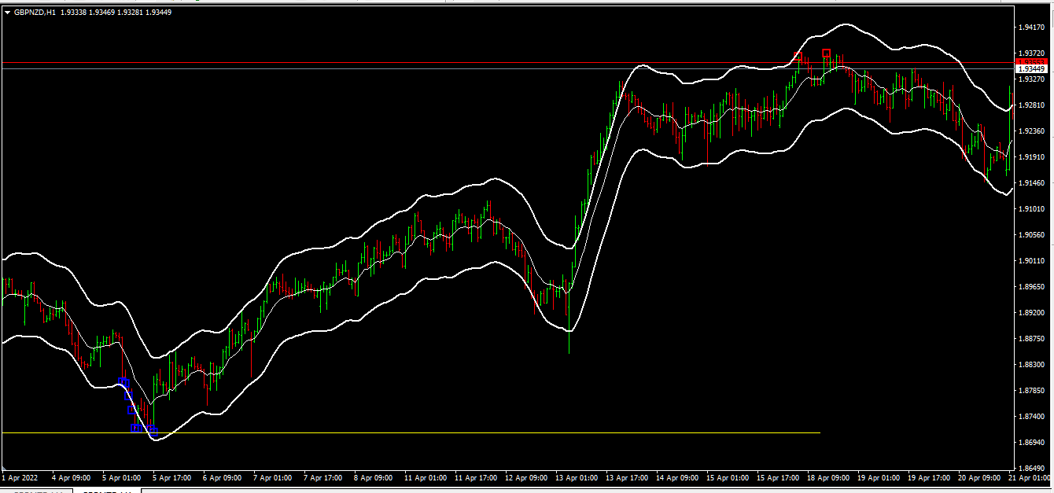Click price scale label 1.89200
Image resolution: width=1054 pixels, height=493 pixels.
click(x=1031, y=313)
